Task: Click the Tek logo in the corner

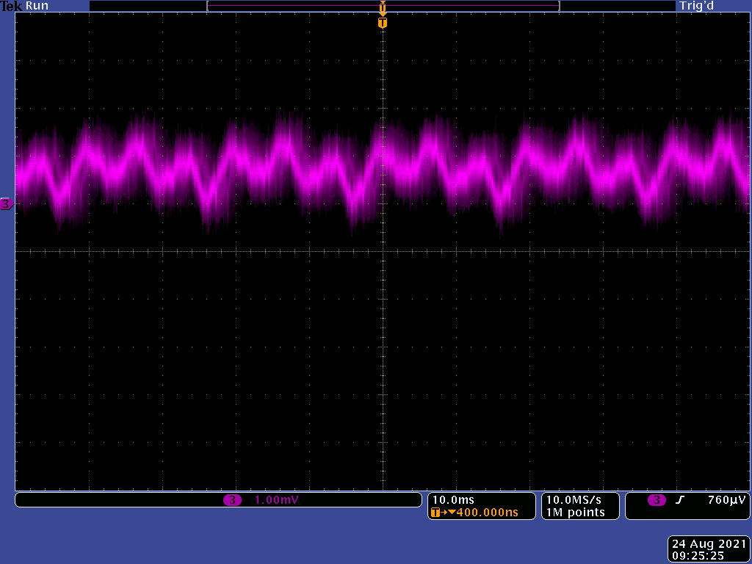Action: [12, 6]
